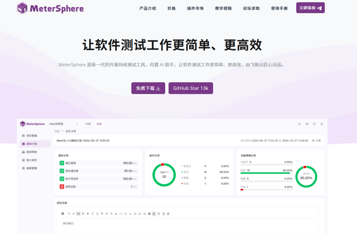The height and width of the screenshot is (234, 357).
Task: Toggle italic formatting in the editor
Action: coord(92,213)
